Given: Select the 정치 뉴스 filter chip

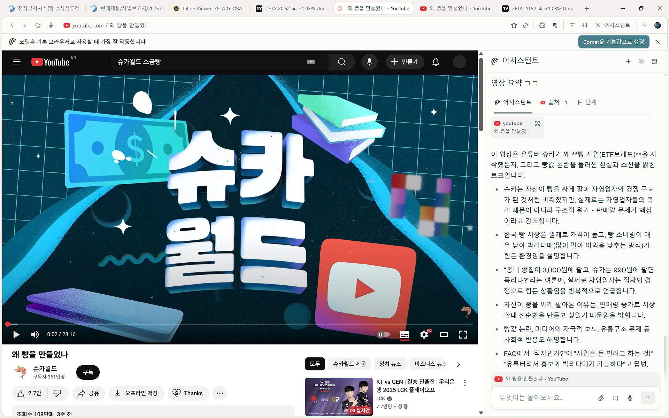Looking at the screenshot, I should pyautogui.click(x=390, y=364).
